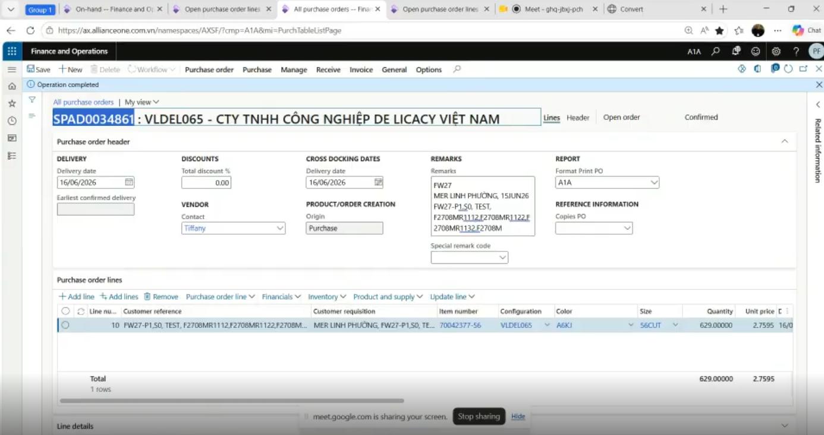Open the Receive action tab

pos(328,70)
